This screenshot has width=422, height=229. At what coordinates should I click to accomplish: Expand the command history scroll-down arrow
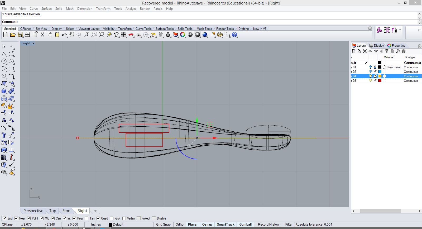pyautogui.click(x=419, y=18)
